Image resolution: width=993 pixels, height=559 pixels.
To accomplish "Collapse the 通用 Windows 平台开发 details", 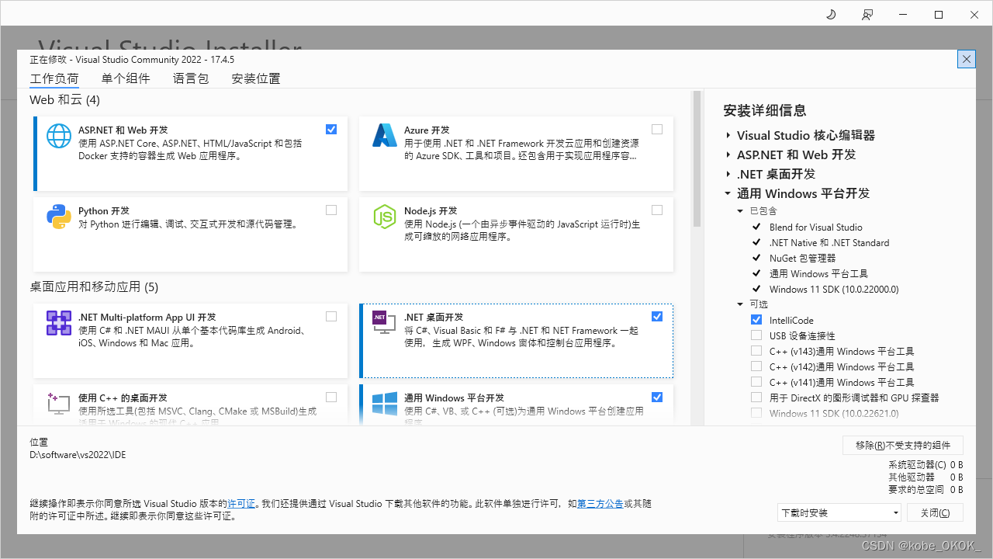I will 728,193.
